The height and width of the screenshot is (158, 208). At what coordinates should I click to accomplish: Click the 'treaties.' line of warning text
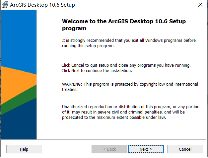pos(70,90)
